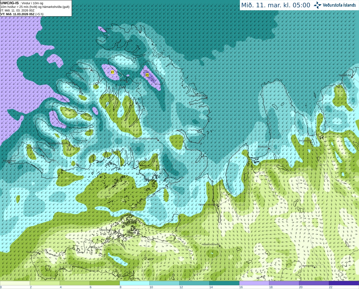359x289 pixels.
Task: Select the Flateyri station dot
Action: click(75, 84)
